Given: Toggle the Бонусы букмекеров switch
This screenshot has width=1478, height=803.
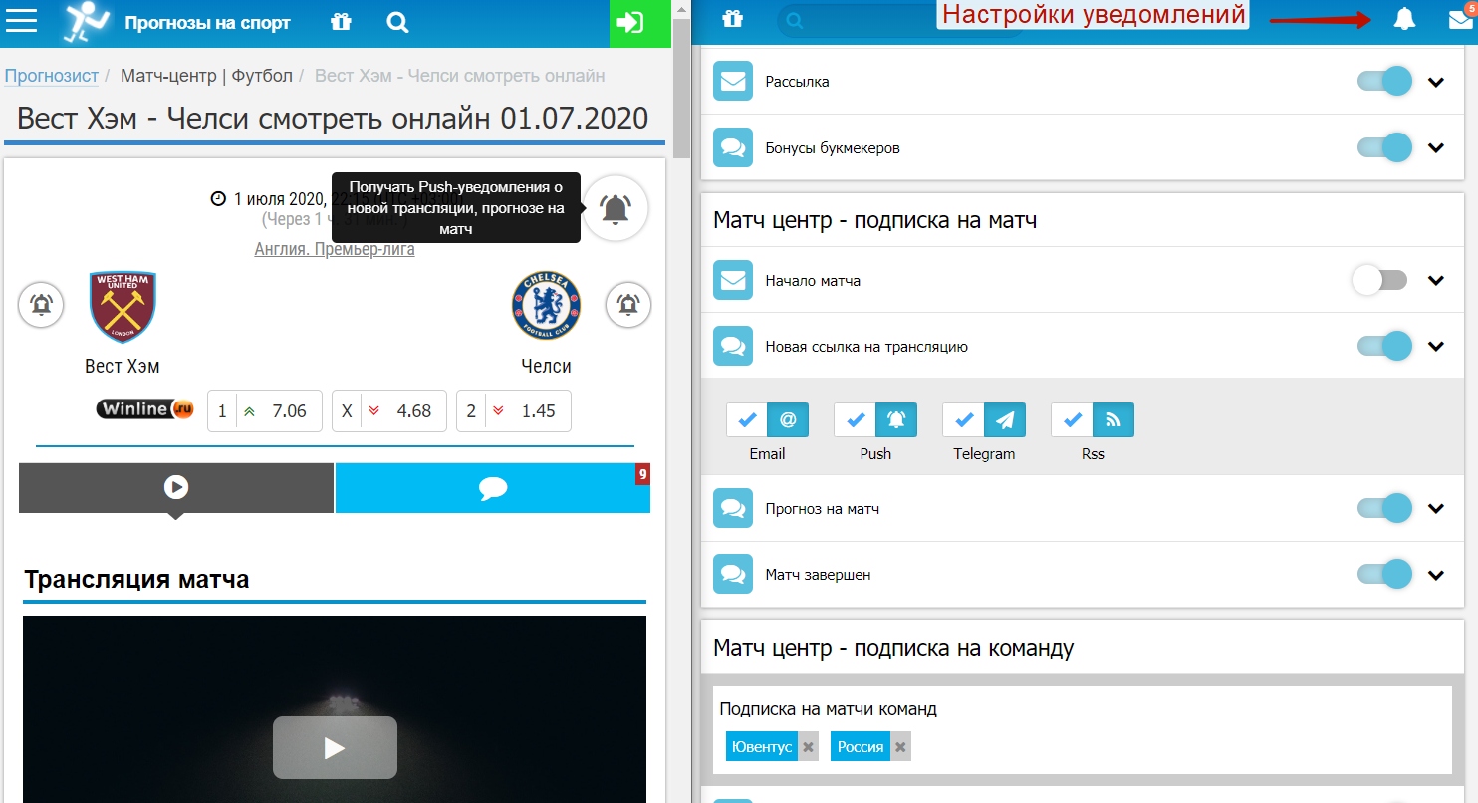Looking at the screenshot, I should pyautogui.click(x=1384, y=147).
